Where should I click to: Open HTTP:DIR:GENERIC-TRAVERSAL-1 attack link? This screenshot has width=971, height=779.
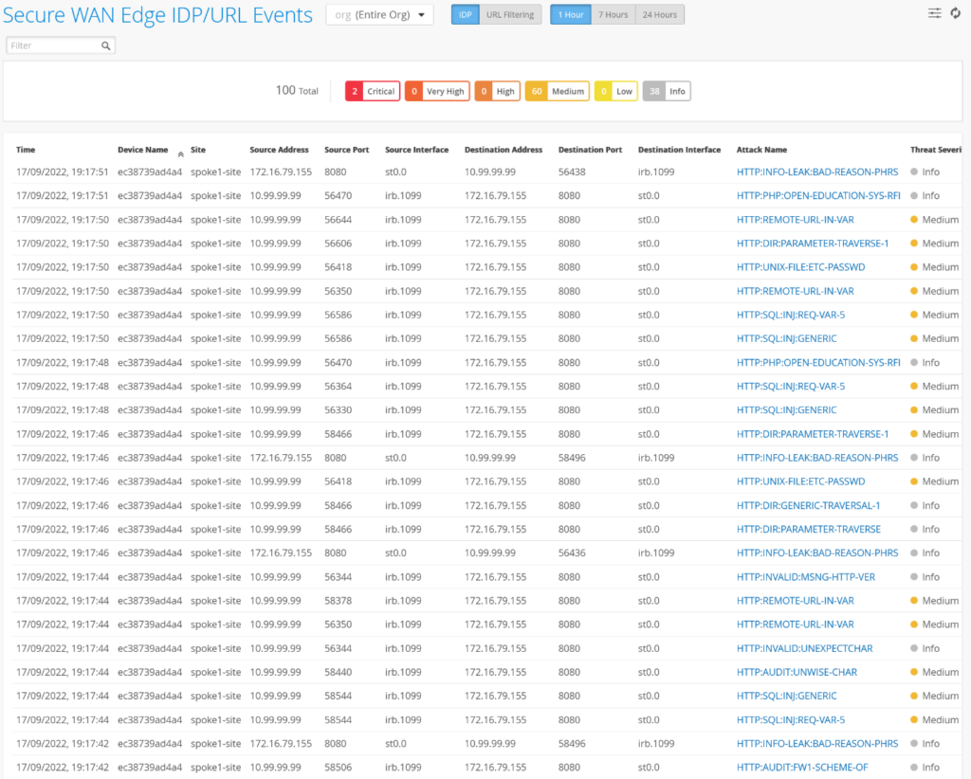[x=808, y=505]
